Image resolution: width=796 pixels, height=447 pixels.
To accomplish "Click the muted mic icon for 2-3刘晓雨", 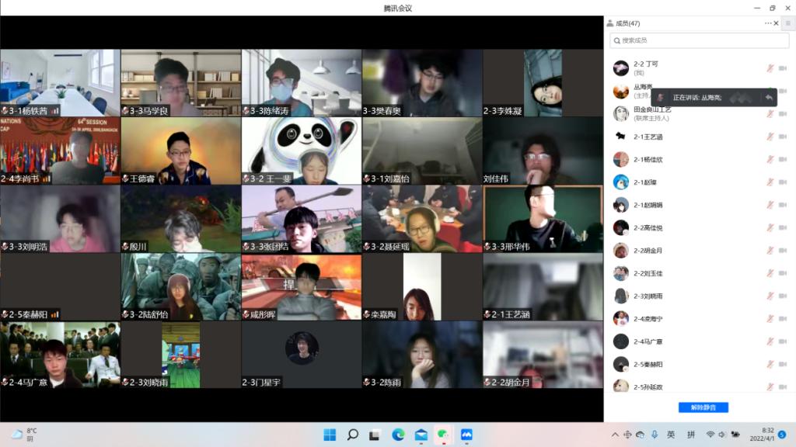I will tap(770, 296).
